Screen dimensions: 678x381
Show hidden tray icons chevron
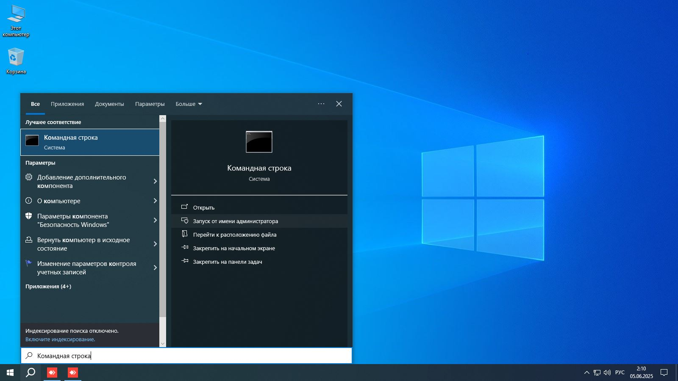[x=586, y=373]
